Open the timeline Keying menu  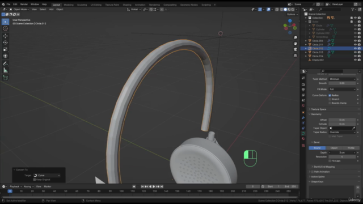(x=28, y=186)
